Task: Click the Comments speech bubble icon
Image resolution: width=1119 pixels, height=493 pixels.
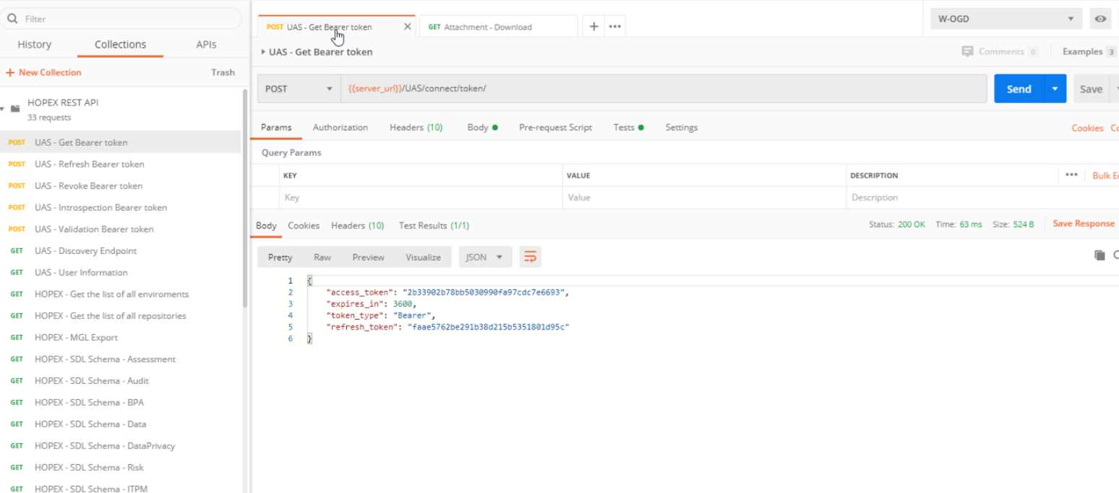Action: pyautogui.click(x=967, y=52)
